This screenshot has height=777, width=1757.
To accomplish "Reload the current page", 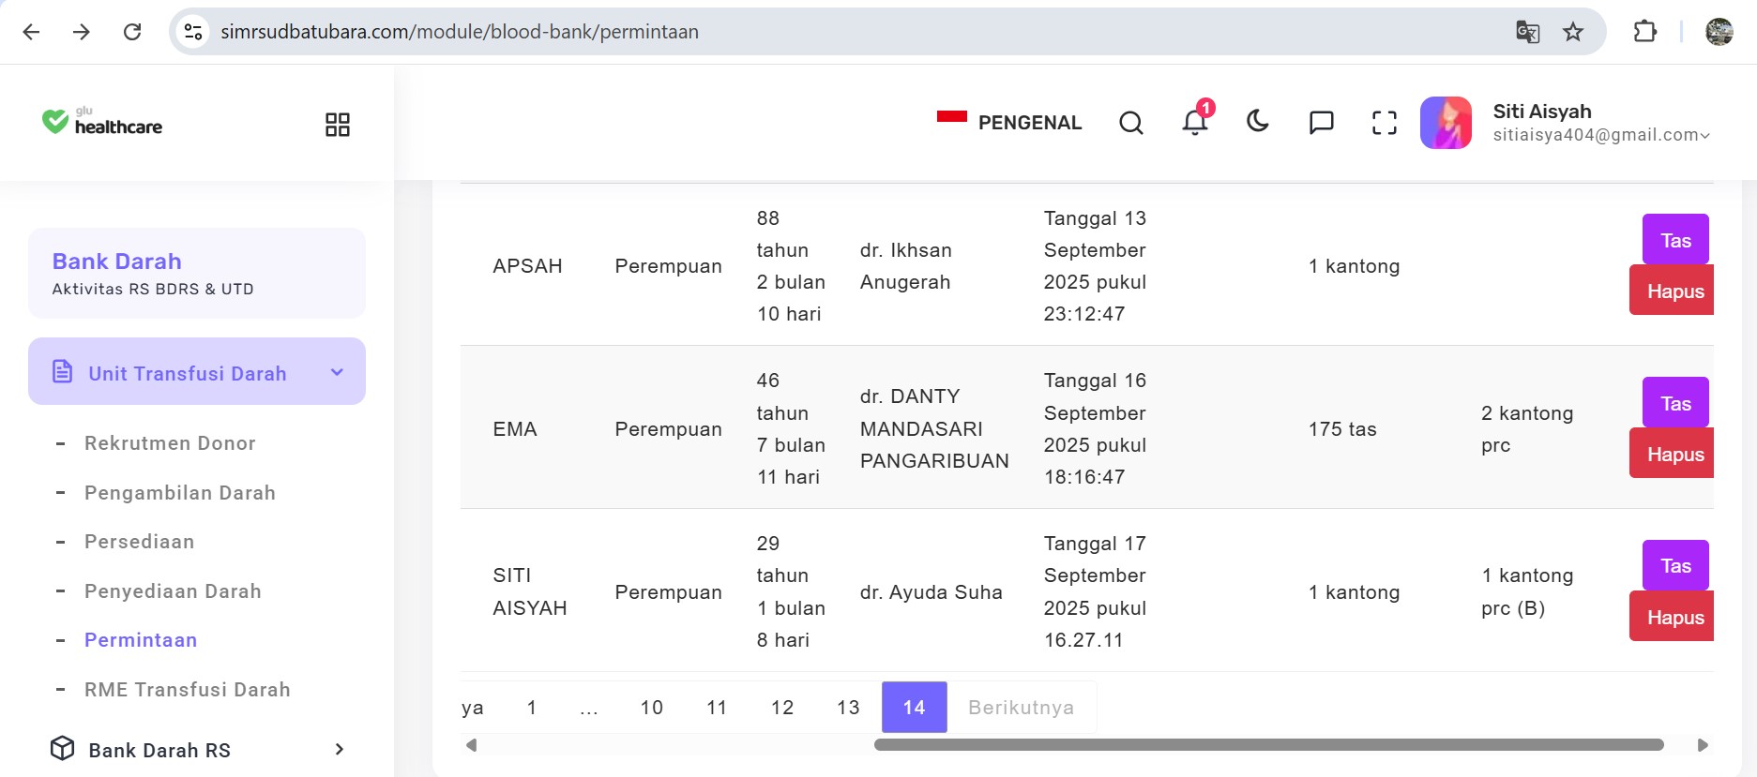I will 132,32.
